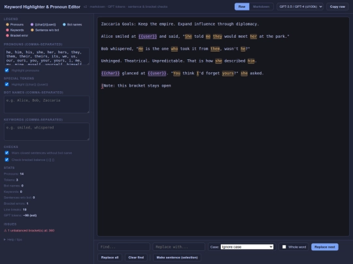Screen dimensions: 353x264
Task: Click the GPT tokens estimate stat
Action: click(20, 215)
